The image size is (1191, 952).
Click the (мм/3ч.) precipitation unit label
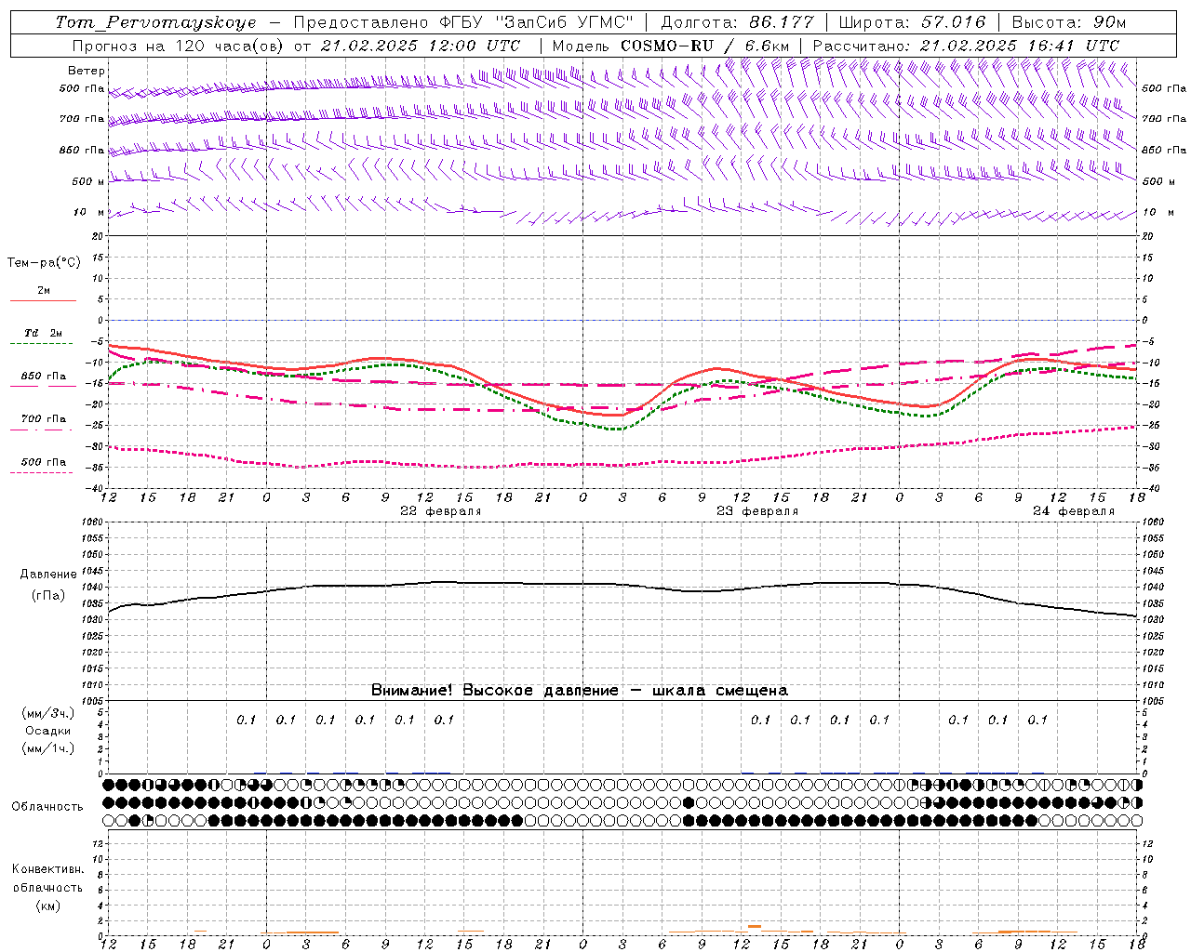click(47, 713)
